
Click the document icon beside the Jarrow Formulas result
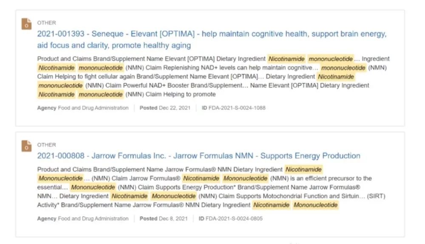(x=26, y=146)
